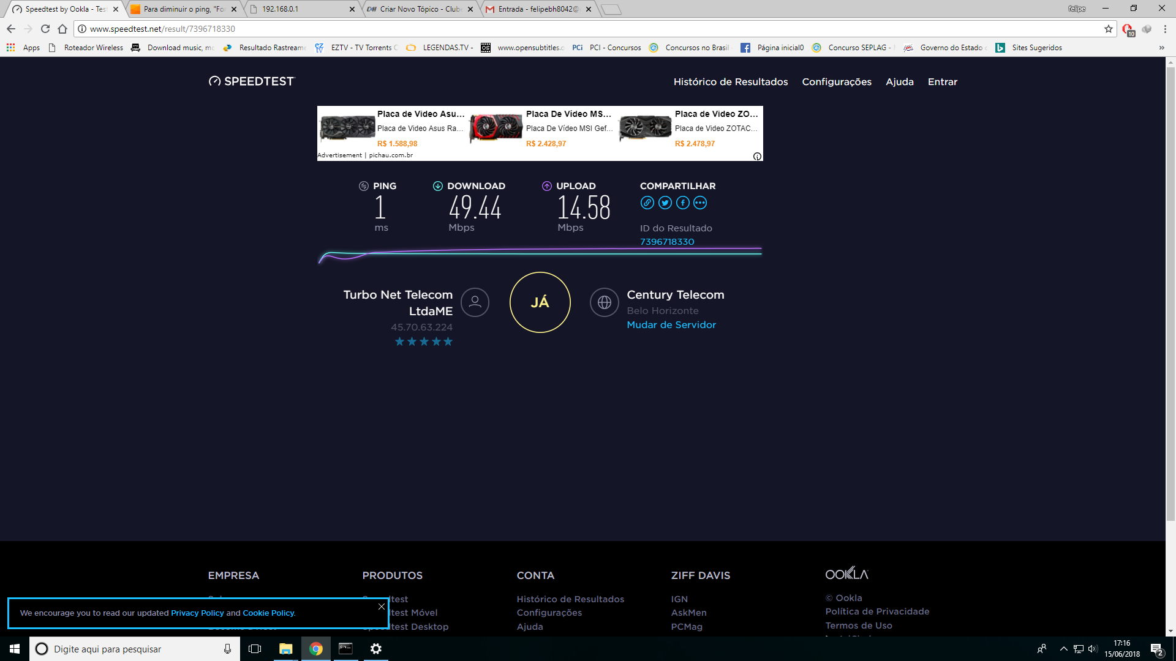The image size is (1176, 661).
Task: Click the Speedtest logo
Action: [x=252, y=81]
